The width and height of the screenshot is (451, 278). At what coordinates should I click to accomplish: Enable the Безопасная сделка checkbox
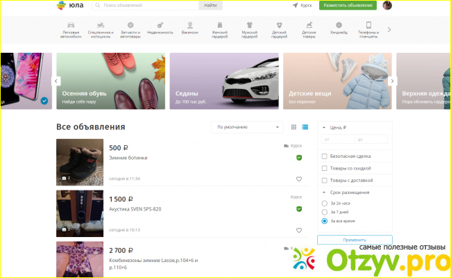click(325, 156)
